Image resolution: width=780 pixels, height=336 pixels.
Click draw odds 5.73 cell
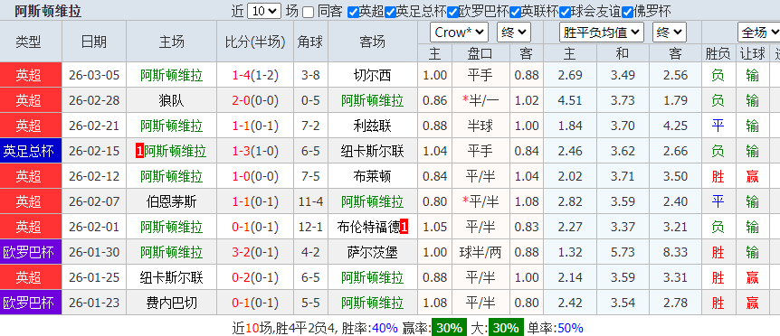tap(623, 252)
